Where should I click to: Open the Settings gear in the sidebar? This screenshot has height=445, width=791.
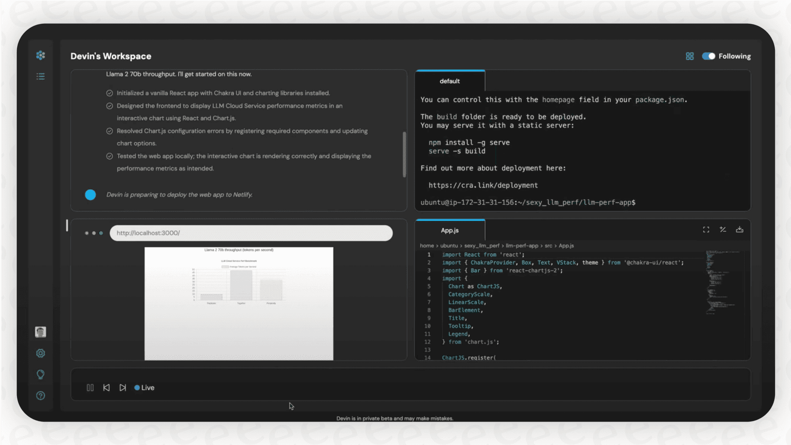40,353
